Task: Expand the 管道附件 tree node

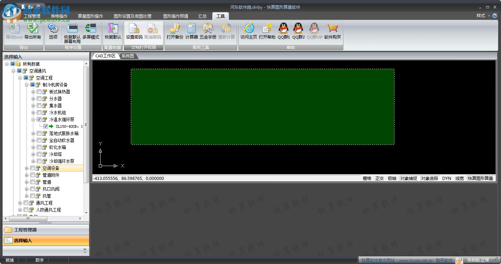Action: pos(27,175)
